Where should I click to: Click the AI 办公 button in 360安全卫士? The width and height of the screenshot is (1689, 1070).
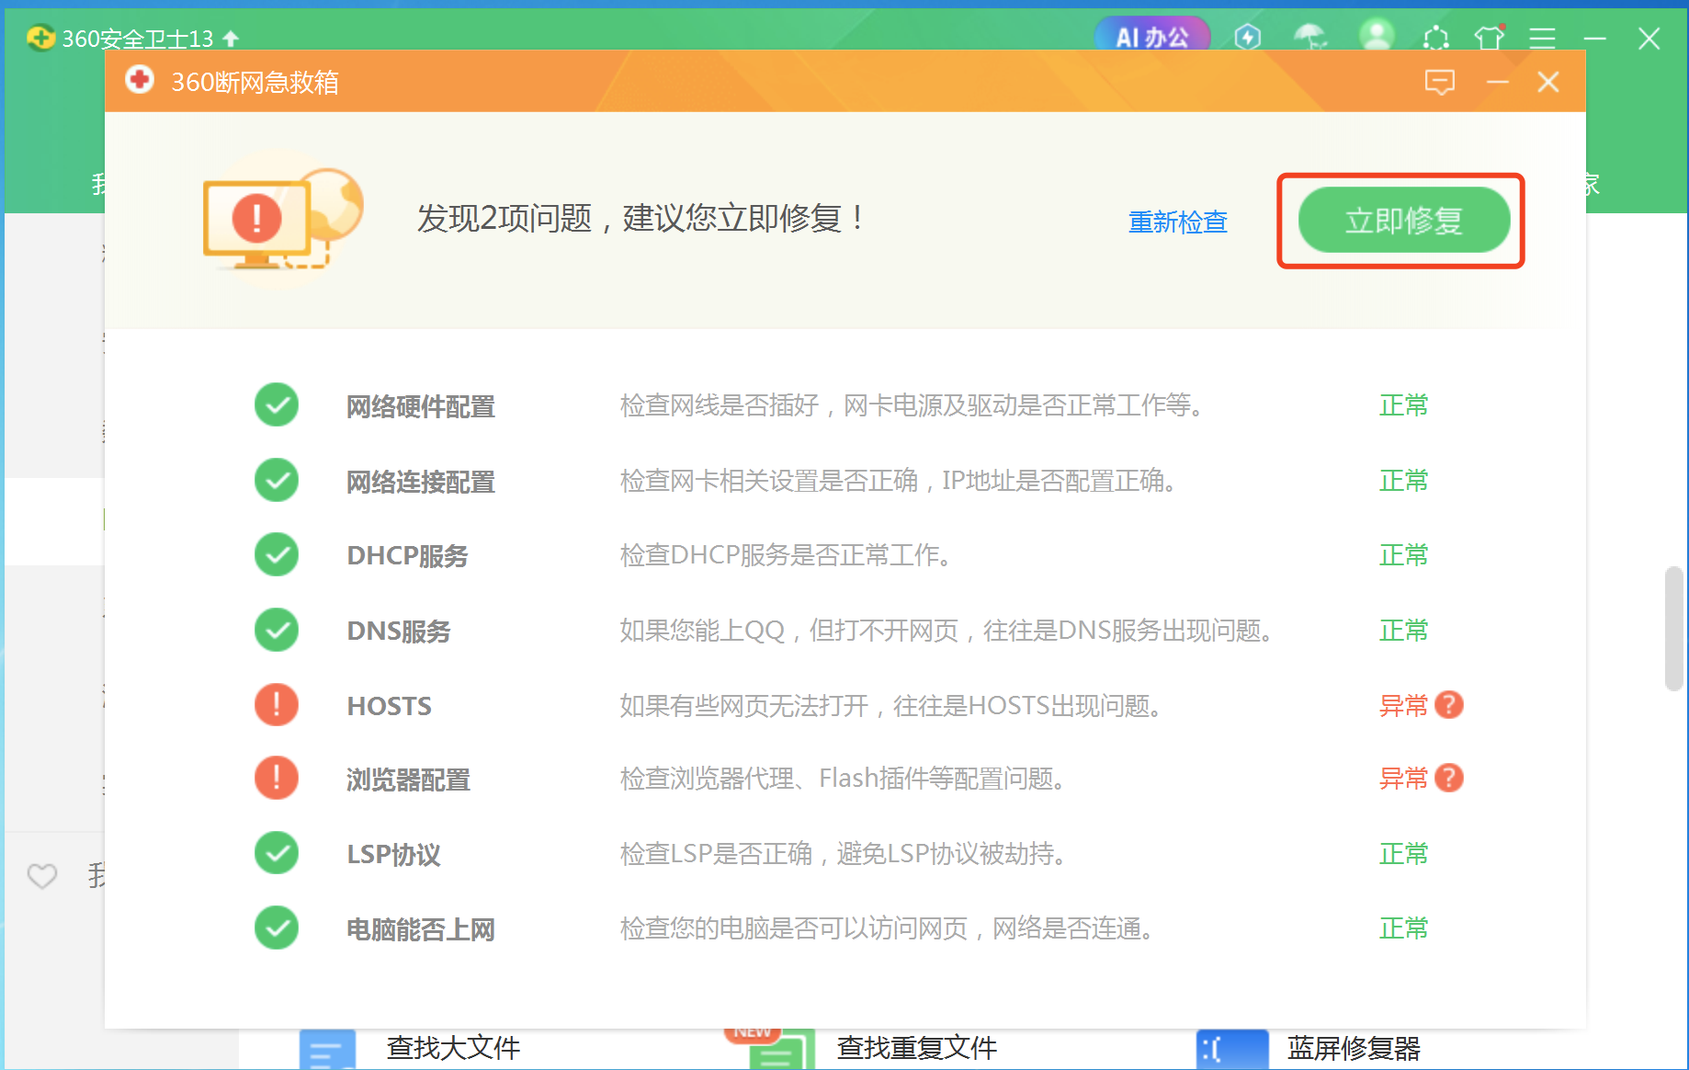click(1152, 37)
